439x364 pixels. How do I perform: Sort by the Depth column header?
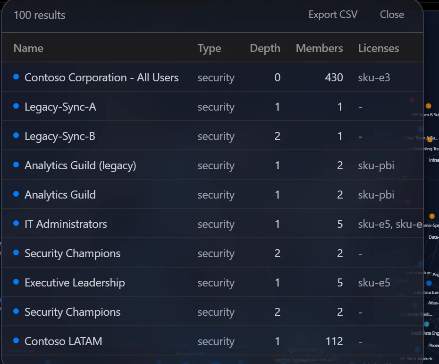(265, 48)
